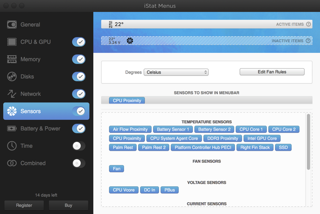Select DC In voltage sensor
Image resolution: width=320 pixels, height=214 pixels.
tap(150, 190)
